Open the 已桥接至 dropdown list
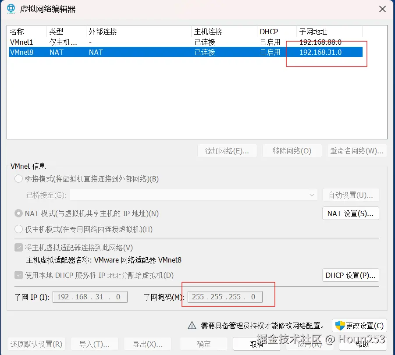 (x=311, y=195)
